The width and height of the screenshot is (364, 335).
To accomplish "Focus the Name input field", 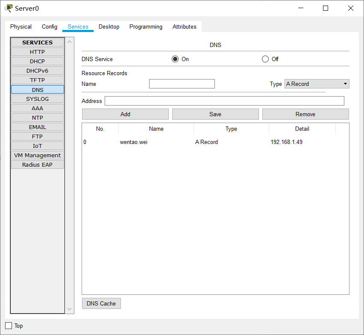I will (x=182, y=84).
